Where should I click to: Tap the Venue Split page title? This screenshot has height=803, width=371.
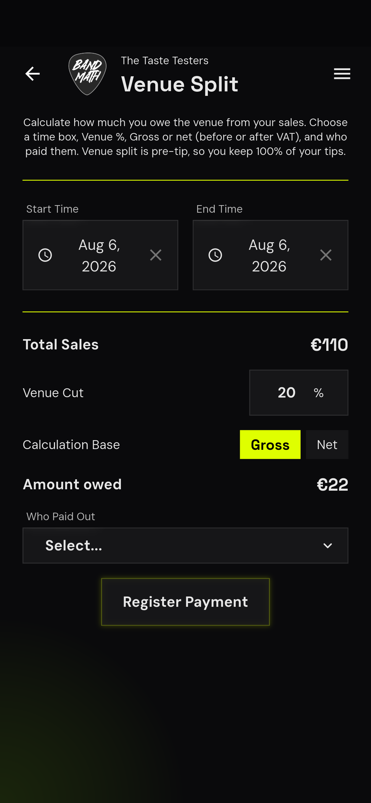coord(180,85)
